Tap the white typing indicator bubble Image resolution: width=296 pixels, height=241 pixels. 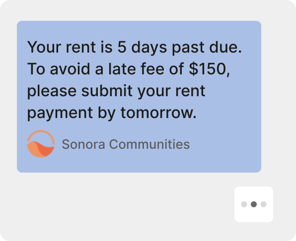pyautogui.click(x=254, y=204)
